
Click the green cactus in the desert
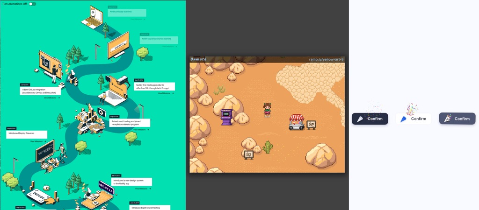click(268, 147)
